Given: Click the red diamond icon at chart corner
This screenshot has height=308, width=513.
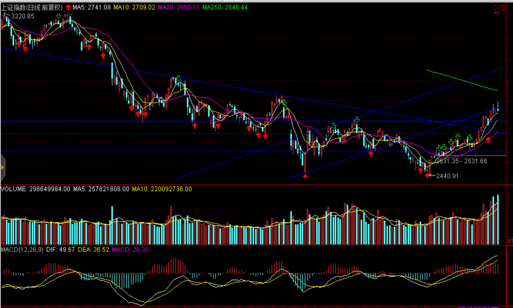Looking at the screenshot, I should click(x=495, y=8).
